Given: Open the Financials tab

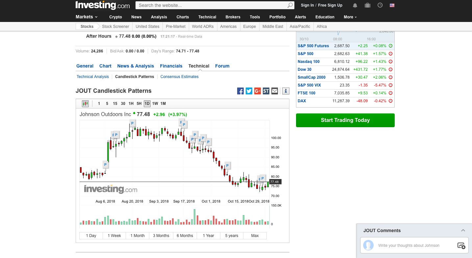Looking at the screenshot, I should pyautogui.click(x=171, y=66).
